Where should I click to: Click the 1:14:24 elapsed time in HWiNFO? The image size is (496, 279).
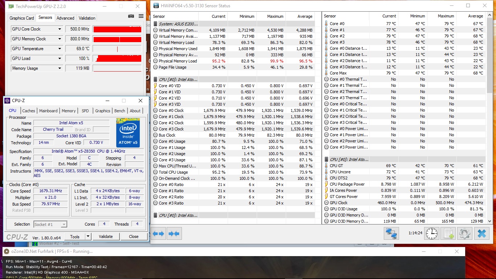coord(415,233)
